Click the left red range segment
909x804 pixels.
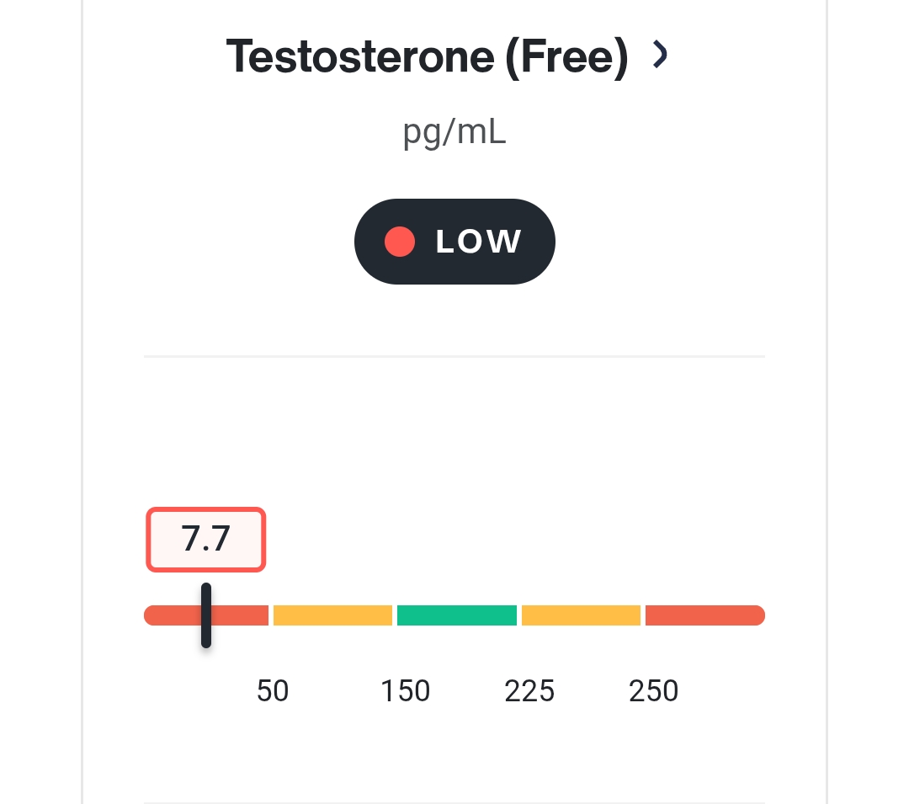point(206,615)
